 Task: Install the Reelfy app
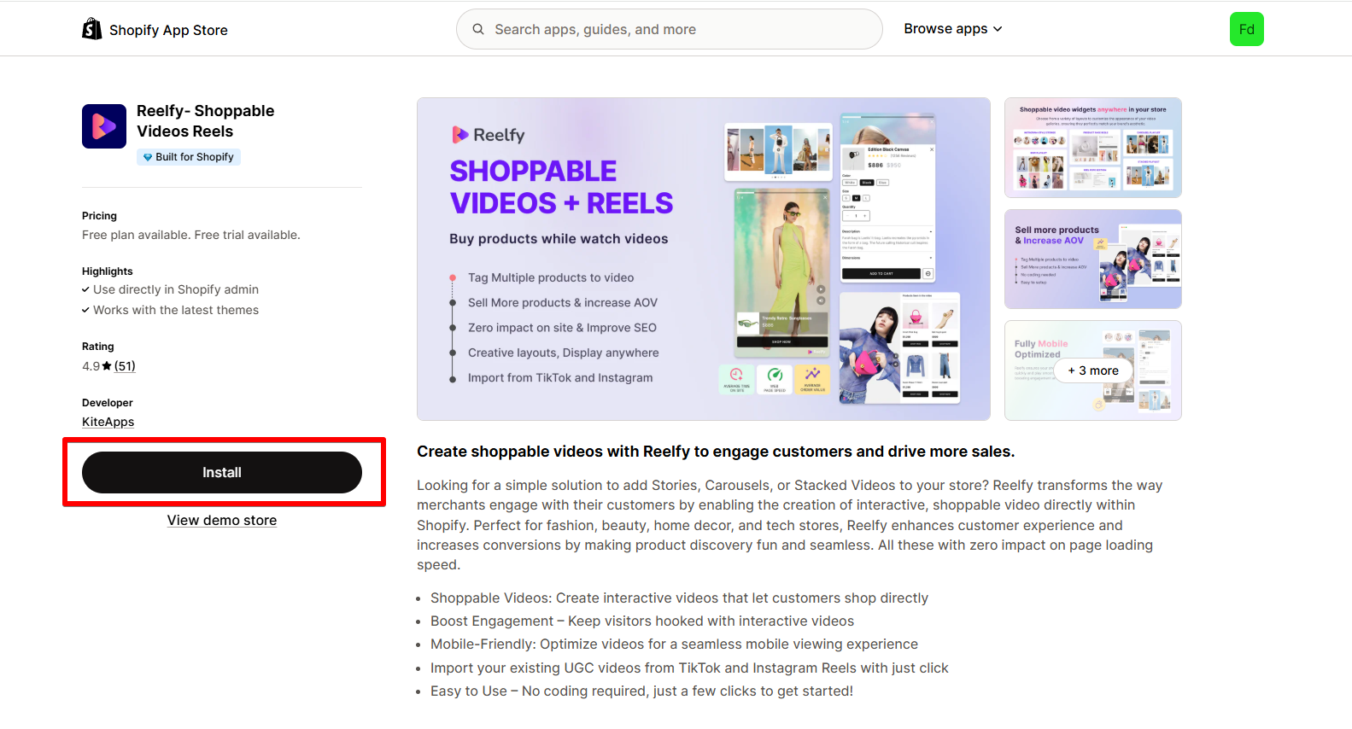click(x=222, y=472)
